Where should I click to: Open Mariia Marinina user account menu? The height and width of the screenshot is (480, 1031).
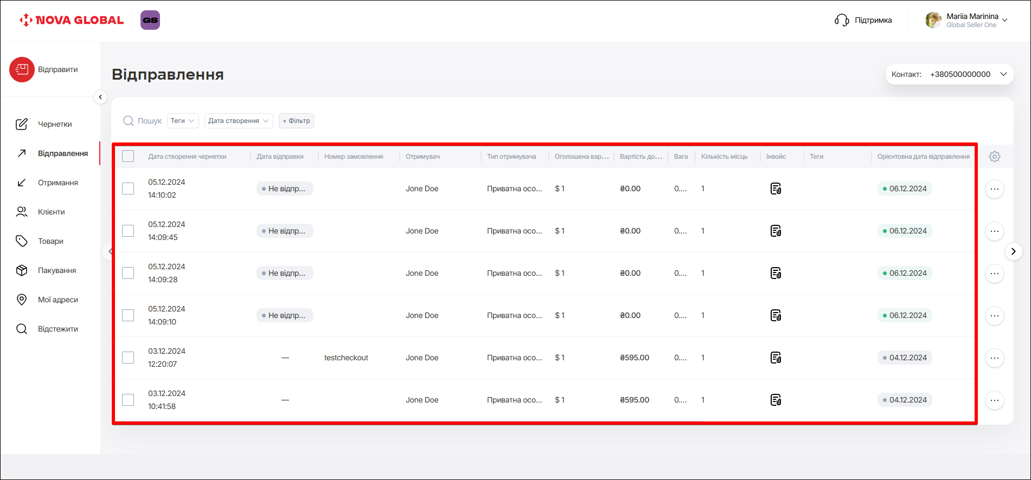point(966,21)
